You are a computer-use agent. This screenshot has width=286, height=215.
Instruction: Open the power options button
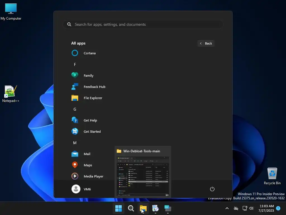click(212, 189)
